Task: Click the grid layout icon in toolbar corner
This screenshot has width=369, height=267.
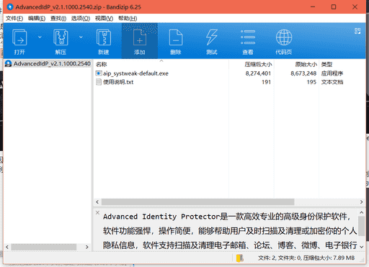Action: [x=357, y=31]
